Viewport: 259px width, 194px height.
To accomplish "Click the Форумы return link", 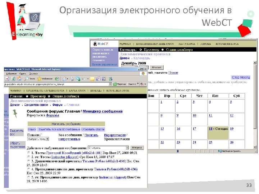I will pyautogui.click(x=53, y=115).
